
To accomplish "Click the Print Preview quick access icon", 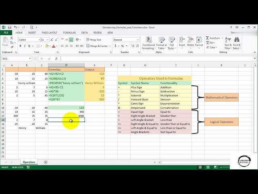I will 31,27.
